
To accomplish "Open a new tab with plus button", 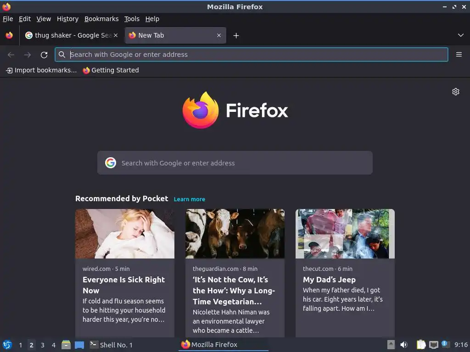I will 236,36.
